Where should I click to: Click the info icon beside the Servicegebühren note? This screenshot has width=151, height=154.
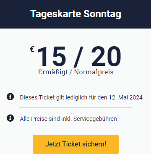pos(10,118)
